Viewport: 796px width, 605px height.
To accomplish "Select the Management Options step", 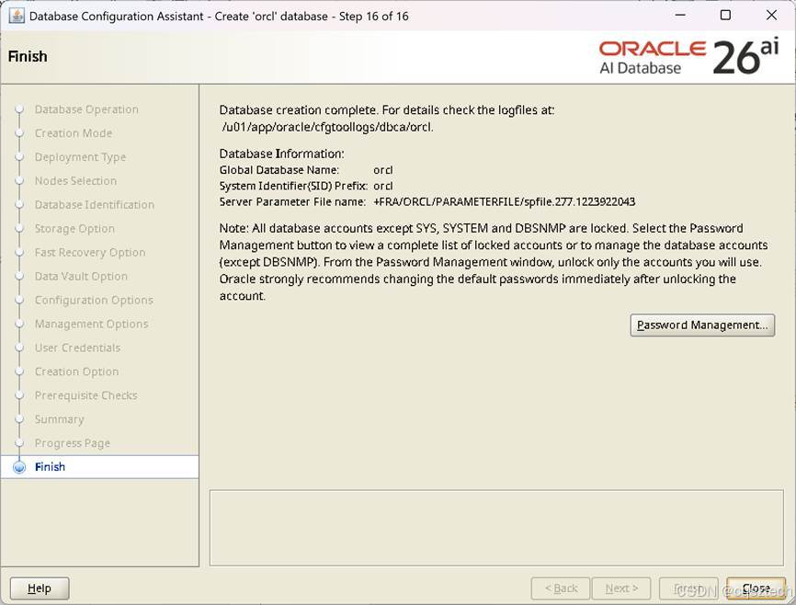I will (x=91, y=324).
